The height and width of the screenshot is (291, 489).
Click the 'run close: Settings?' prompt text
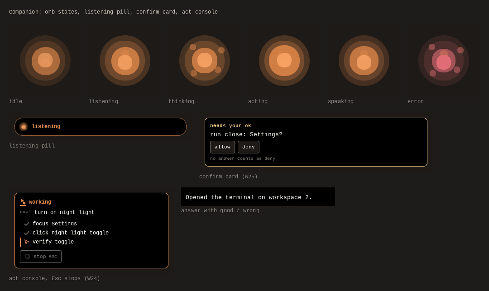tap(246, 134)
